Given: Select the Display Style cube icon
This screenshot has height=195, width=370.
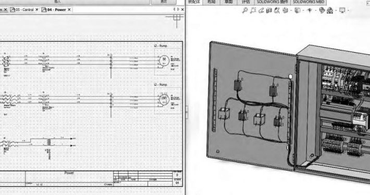Looking at the screenshot, I should click(298, 10).
